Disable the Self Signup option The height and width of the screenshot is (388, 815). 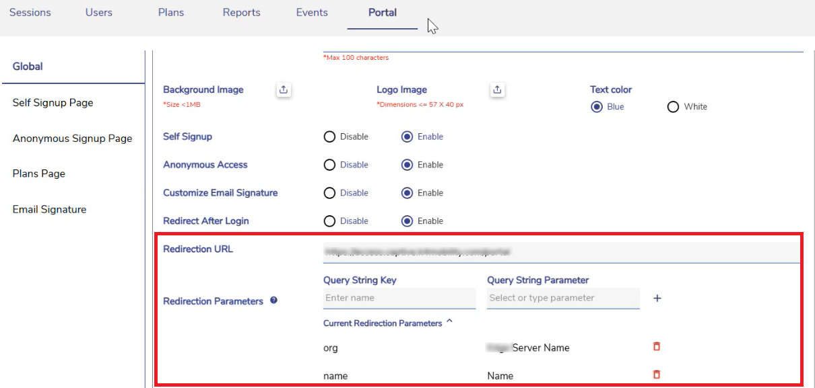(x=329, y=137)
